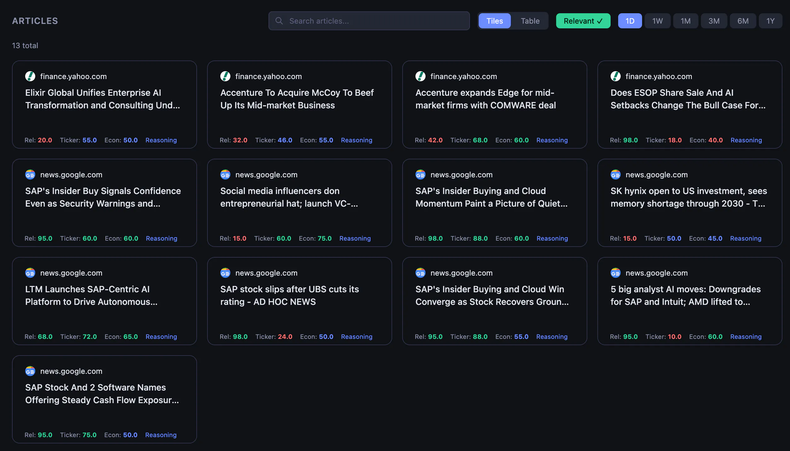790x451 pixels.
Task: Open 5 big analyst AI moves headline
Action: [686, 295]
